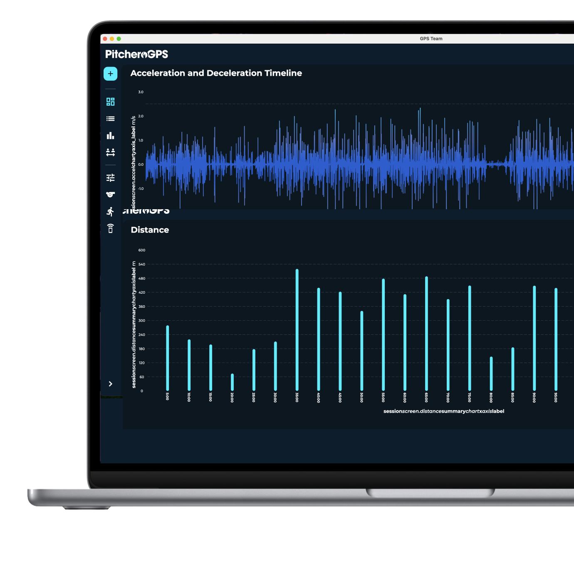Viewport: 574px width, 574px height.
Task: Click the distance chart x-axis label text
Action: click(x=444, y=411)
